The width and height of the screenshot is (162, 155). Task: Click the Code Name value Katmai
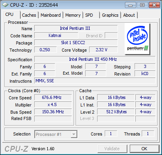pos(56,35)
